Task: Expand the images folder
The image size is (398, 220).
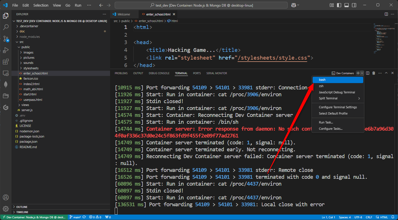Action: (28, 52)
